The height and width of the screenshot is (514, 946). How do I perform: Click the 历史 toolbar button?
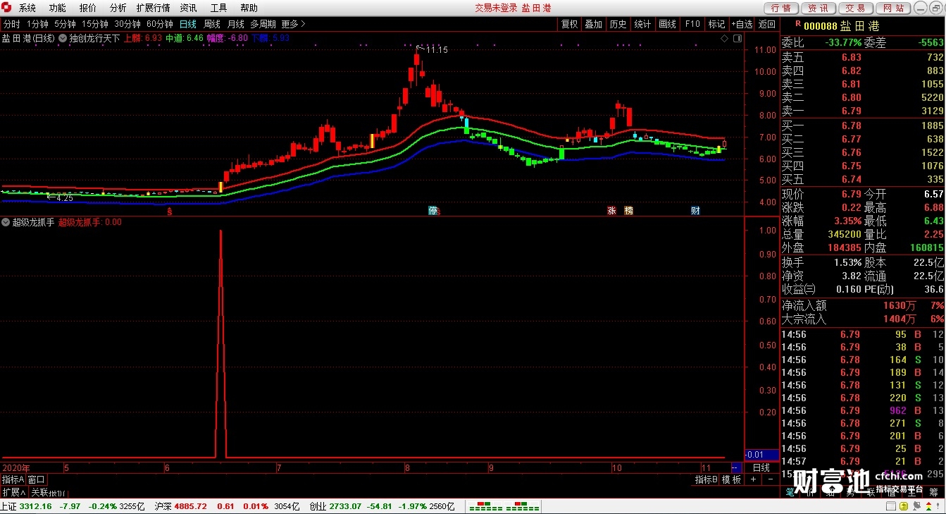tap(618, 24)
